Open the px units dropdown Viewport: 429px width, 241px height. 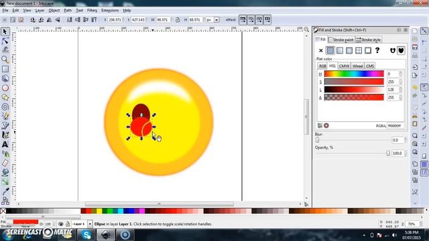(x=217, y=19)
